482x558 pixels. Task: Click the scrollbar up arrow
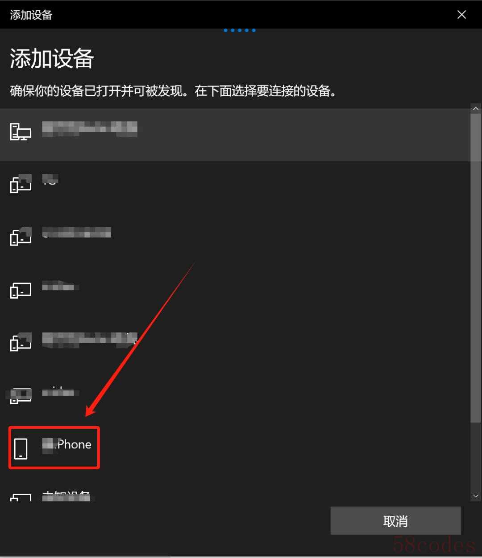(x=476, y=108)
